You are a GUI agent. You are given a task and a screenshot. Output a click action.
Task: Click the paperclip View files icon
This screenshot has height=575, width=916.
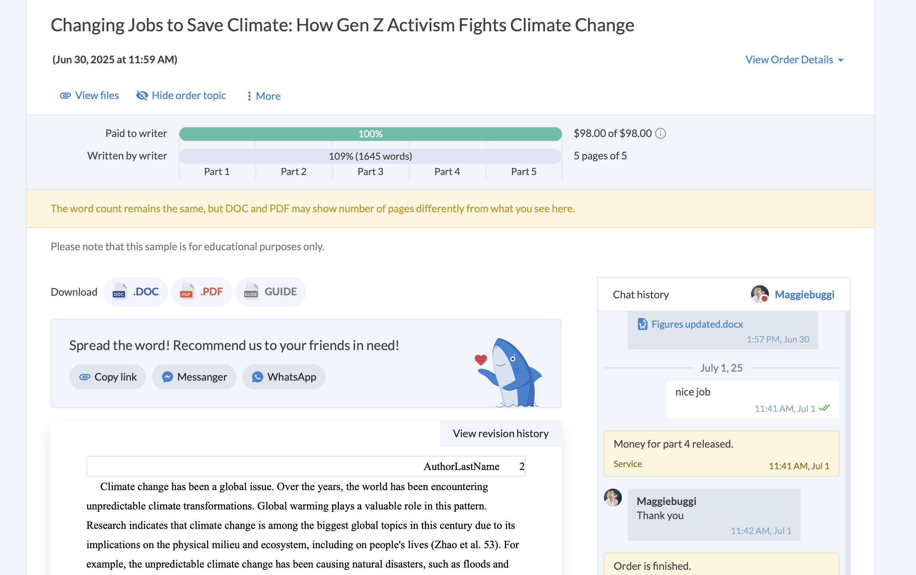[x=66, y=95]
